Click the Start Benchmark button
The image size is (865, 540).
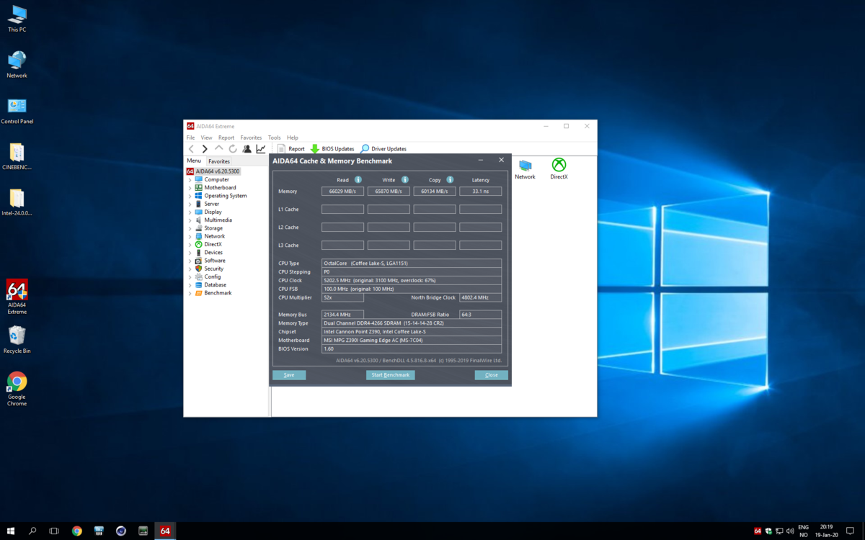390,375
